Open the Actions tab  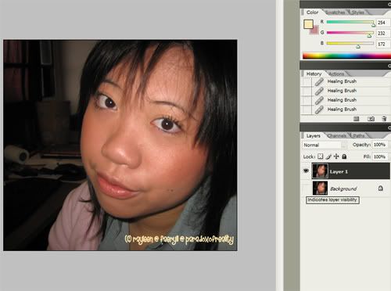point(337,74)
